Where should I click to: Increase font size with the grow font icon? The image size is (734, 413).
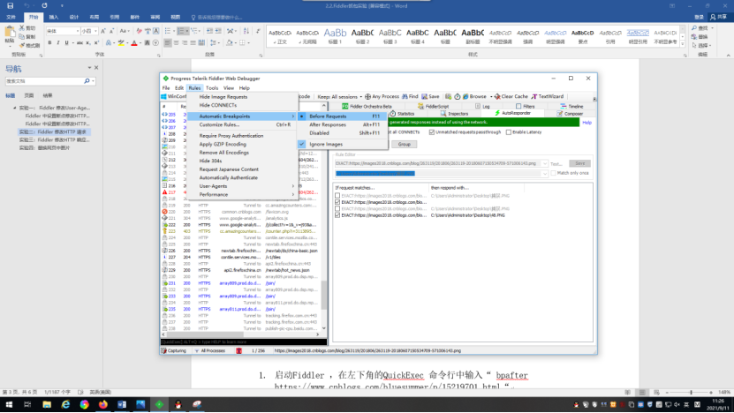pyautogui.click(x=103, y=31)
